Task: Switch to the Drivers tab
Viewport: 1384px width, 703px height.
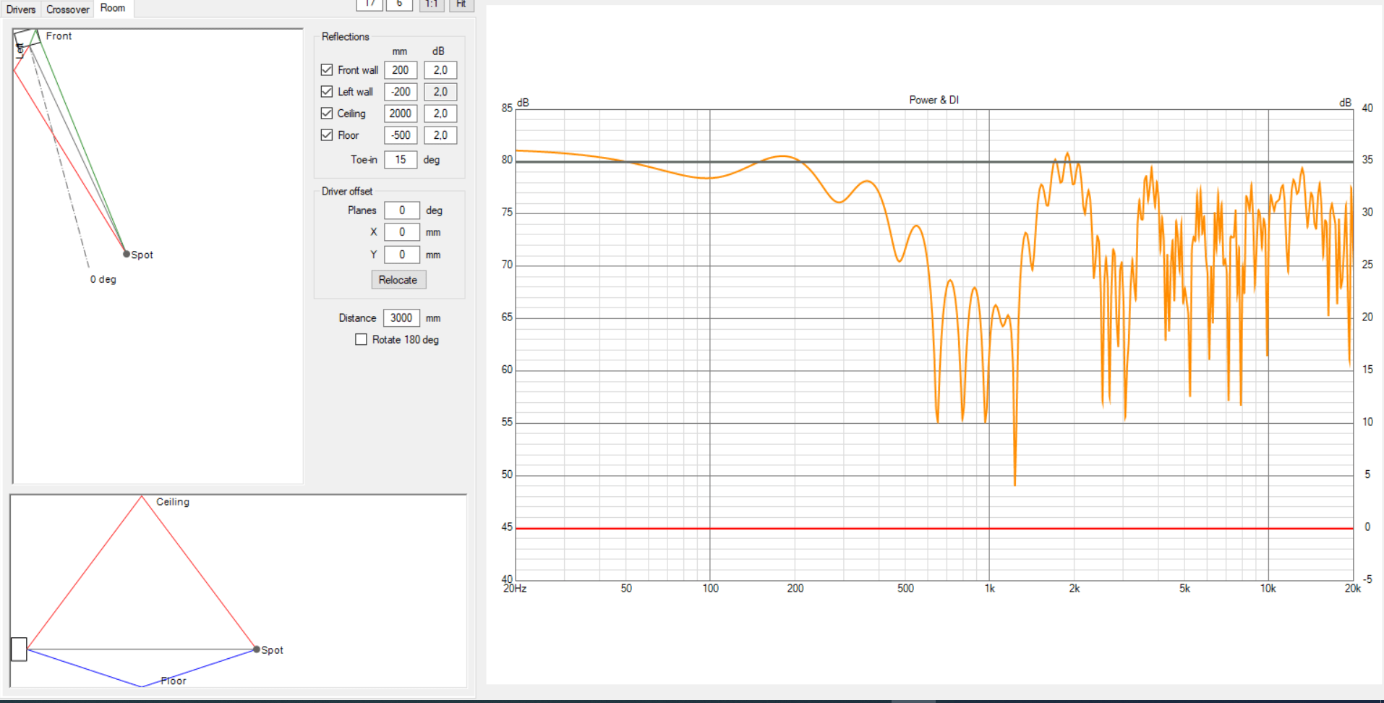Action: (x=20, y=9)
